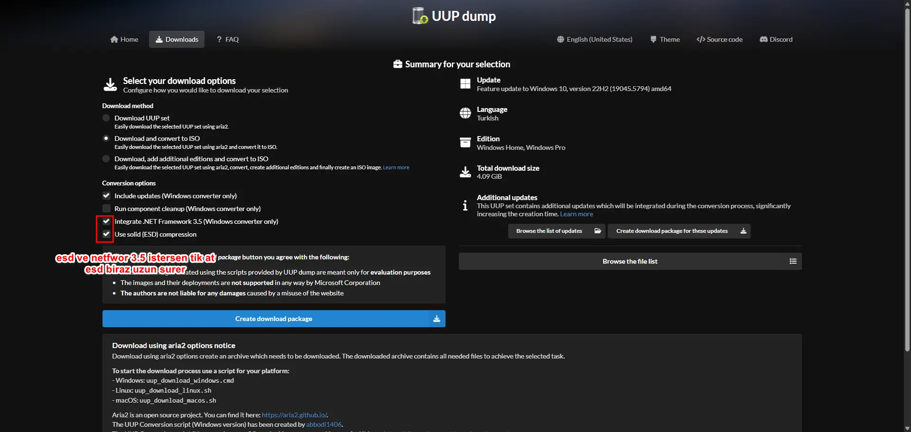The image size is (911, 432).
Task: Open Learn more link in Additional updates
Action: [x=576, y=214]
